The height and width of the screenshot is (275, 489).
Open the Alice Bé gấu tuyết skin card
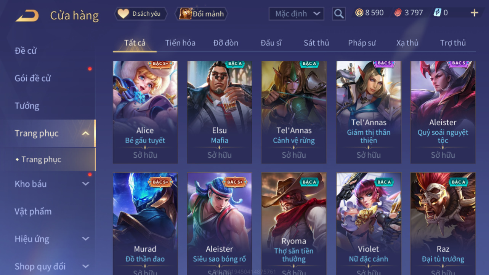point(145,112)
